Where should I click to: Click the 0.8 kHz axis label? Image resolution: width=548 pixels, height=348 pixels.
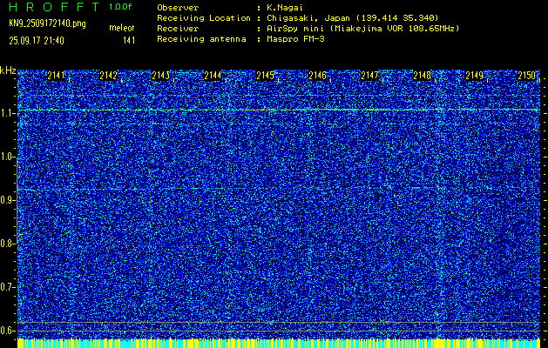(7, 244)
